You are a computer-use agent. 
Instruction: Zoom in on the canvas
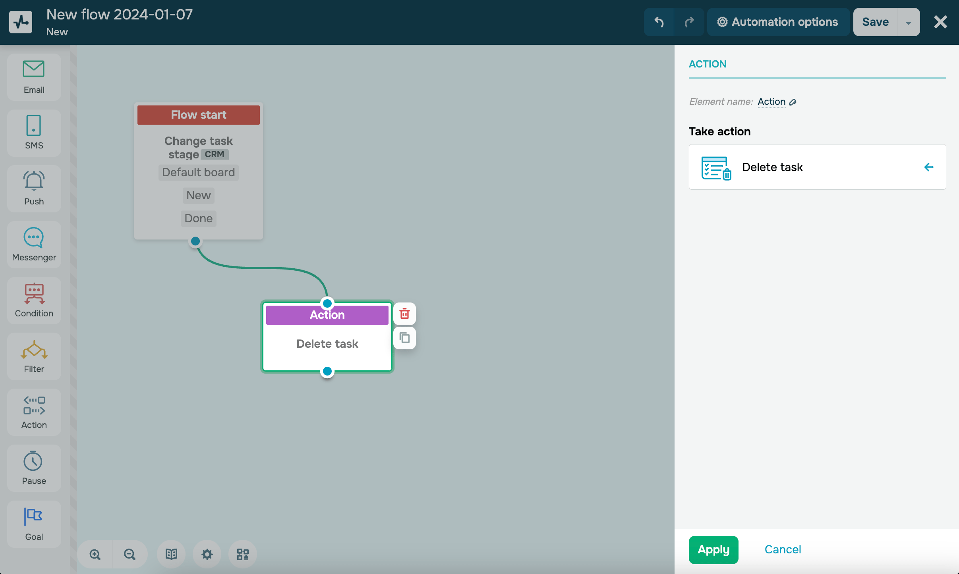95,554
